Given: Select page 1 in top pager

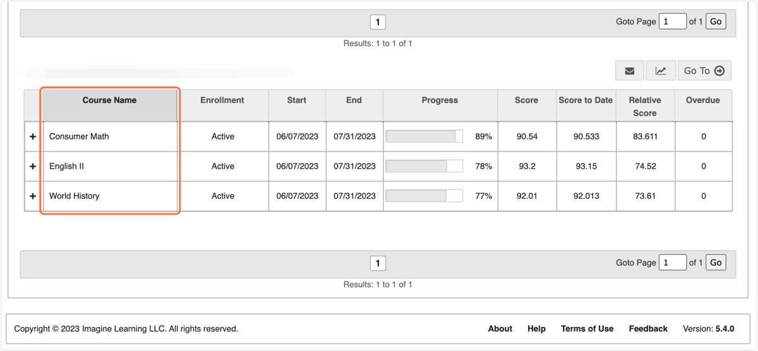Looking at the screenshot, I should (x=378, y=22).
